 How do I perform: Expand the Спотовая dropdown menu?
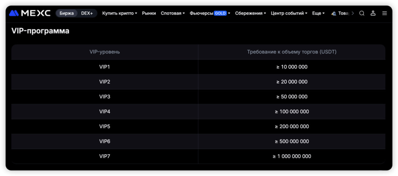[173, 13]
